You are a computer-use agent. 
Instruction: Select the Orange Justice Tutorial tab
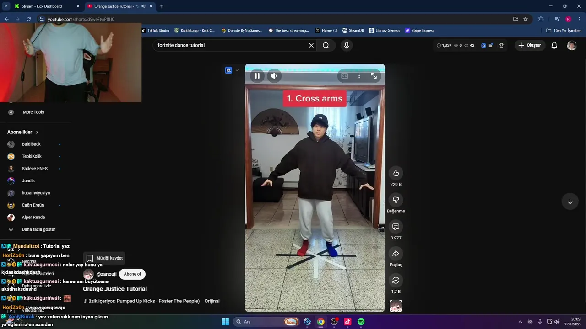point(116,6)
